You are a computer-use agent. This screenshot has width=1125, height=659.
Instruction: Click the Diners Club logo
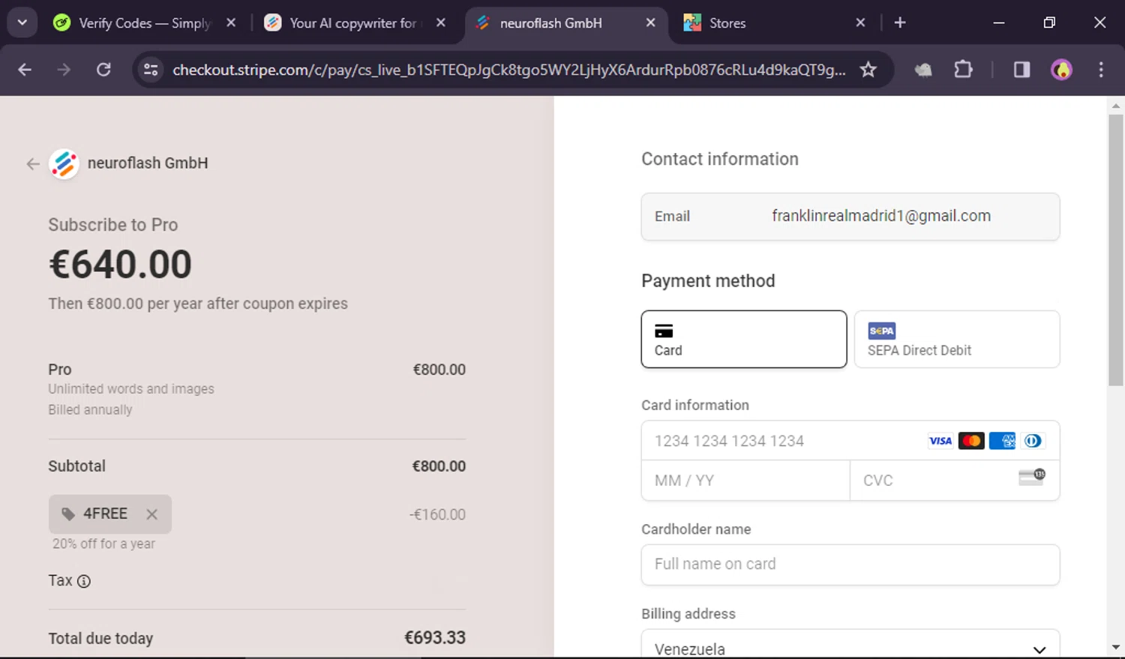click(x=1033, y=441)
